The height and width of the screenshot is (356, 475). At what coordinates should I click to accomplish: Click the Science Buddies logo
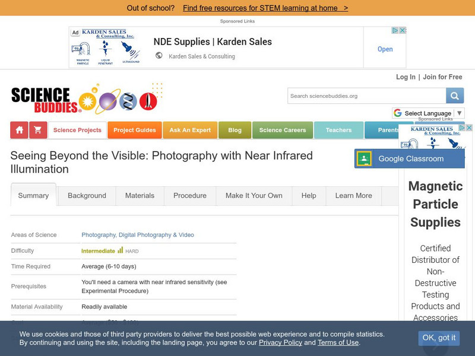pos(45,99)
